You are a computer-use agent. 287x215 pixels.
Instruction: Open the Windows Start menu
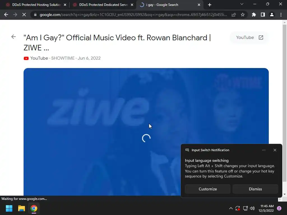(9, 208)
